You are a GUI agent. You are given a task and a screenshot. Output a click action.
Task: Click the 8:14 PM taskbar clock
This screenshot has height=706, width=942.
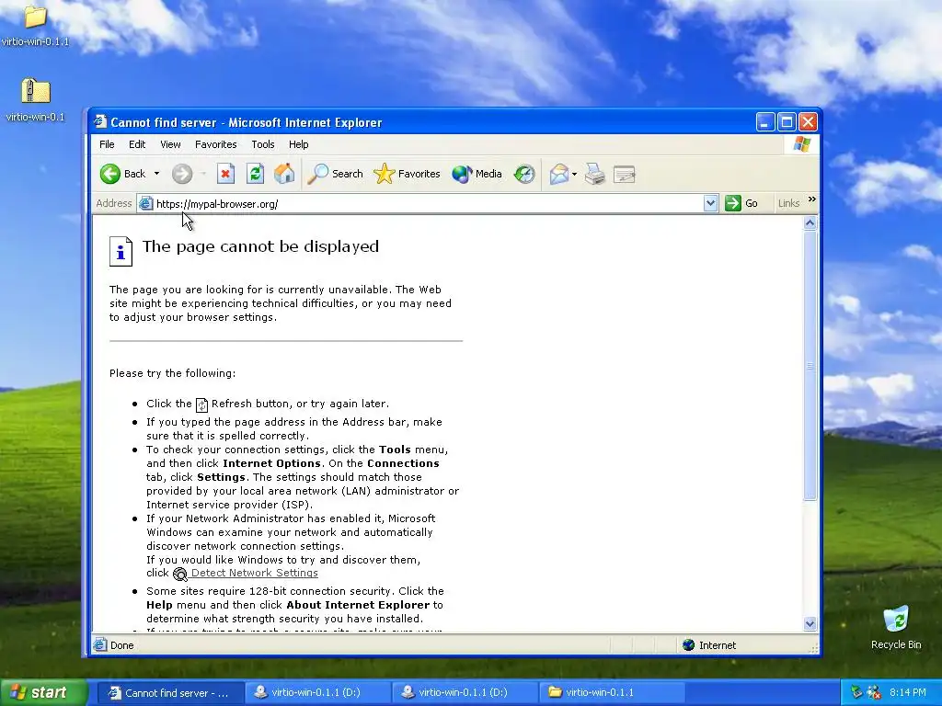pos(907,693)
